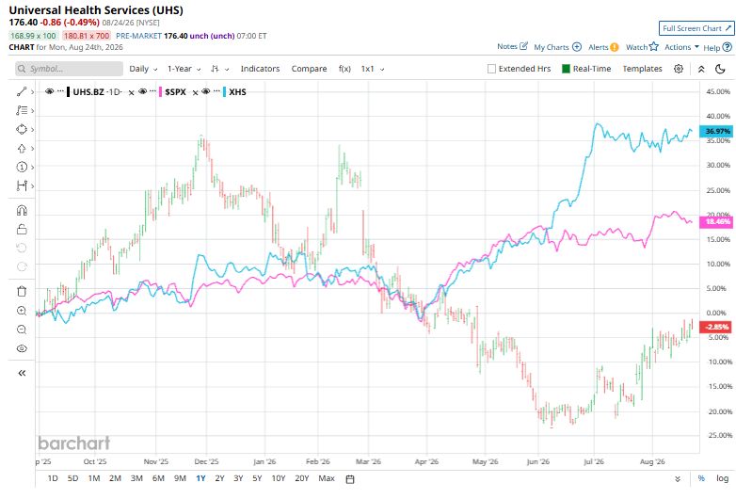Select the 1D range tab
736x499 pixels.
tap(53, 478)
